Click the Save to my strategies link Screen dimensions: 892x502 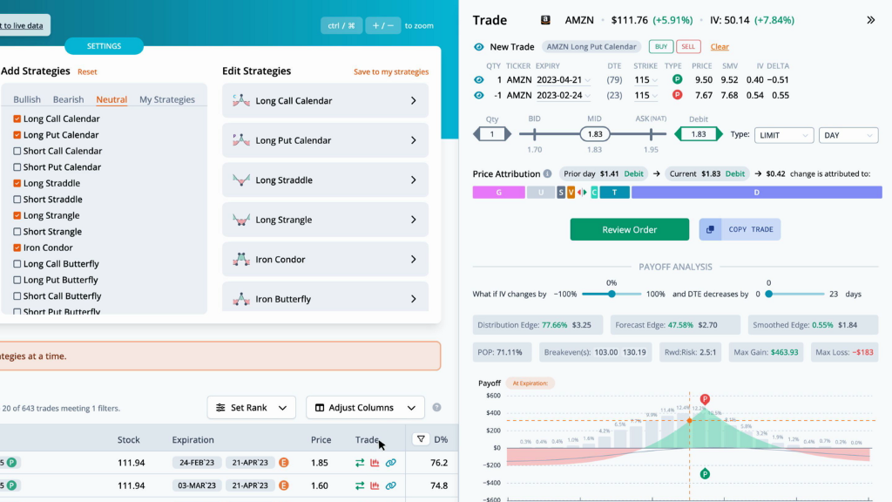coord(391,71)
